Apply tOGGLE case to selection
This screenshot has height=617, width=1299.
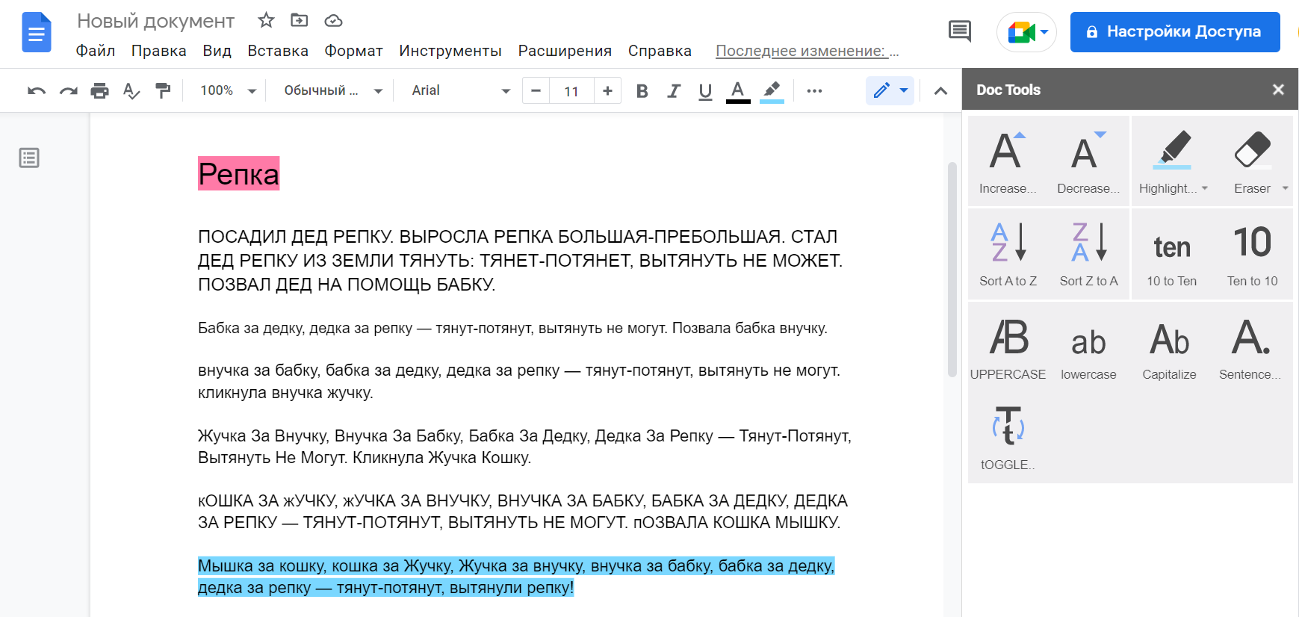click(1008, 438)
